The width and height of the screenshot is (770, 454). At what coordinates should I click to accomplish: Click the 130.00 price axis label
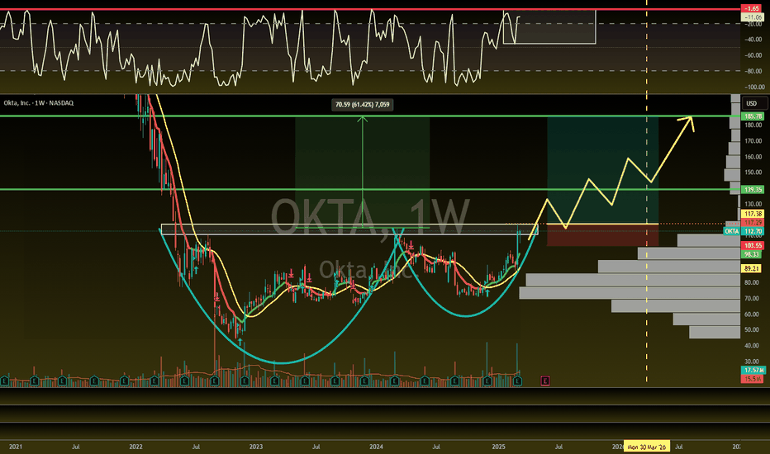753,204
